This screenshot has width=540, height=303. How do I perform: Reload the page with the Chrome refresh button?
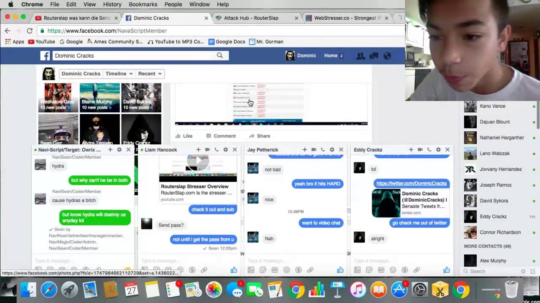click(x=30, y=31)
